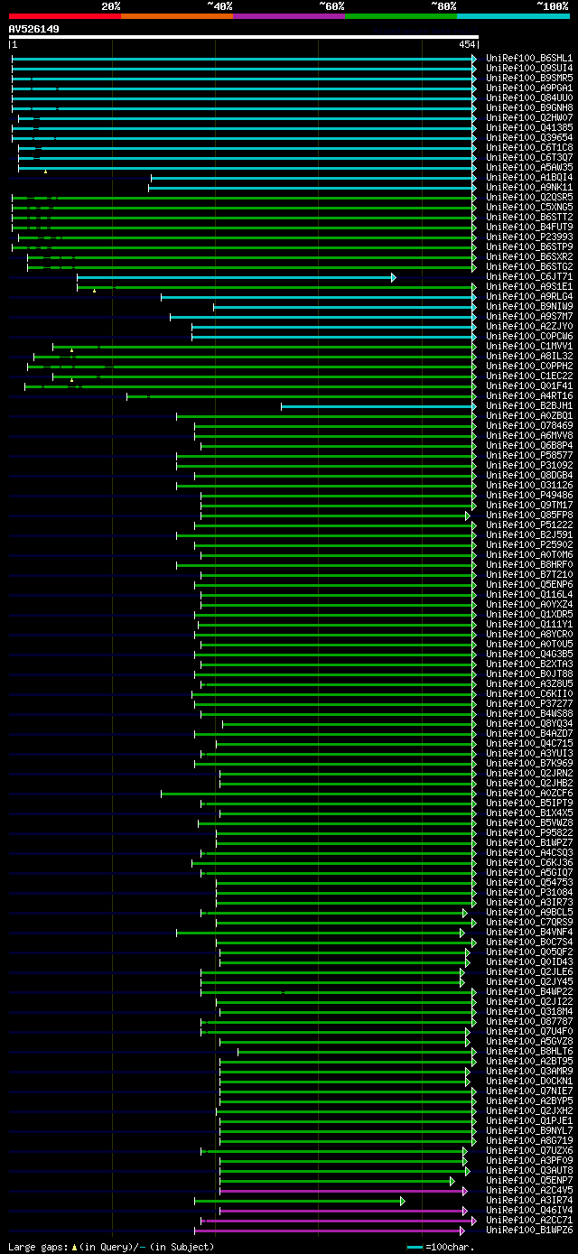Select the UniRef100_B9NIW9 label
Viewport: 578px width, 1254px height.
click(529, 306)
